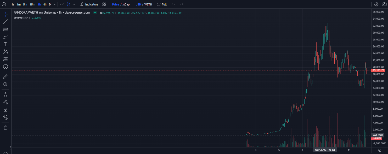388x154 pixels.
Task: Delete drawings with the trash icon
Action: tap(5, 127)
